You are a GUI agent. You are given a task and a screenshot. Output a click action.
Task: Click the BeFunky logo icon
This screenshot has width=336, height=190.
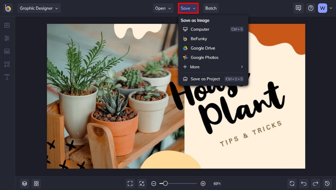(x=8, y=8)
